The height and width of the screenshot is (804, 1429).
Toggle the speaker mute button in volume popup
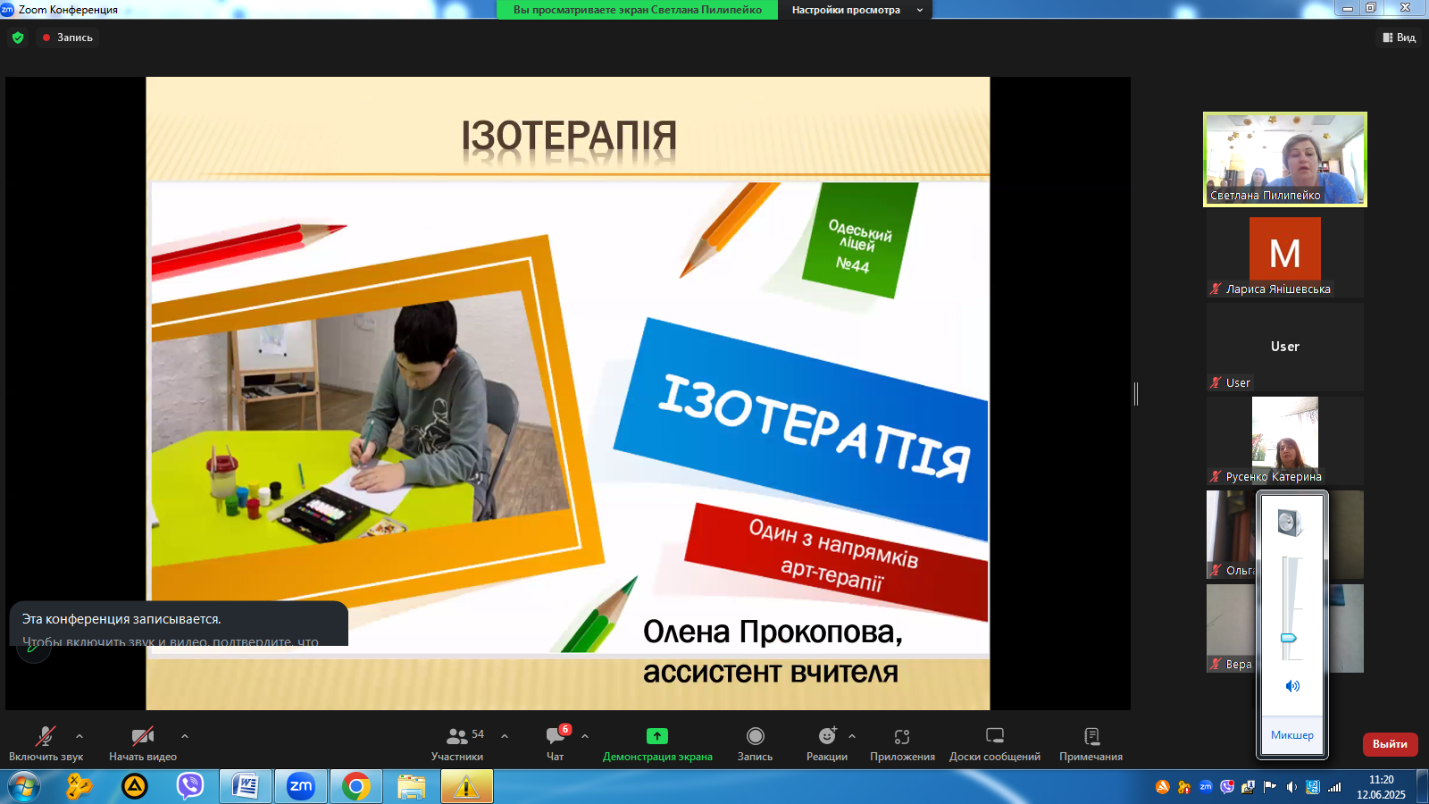[x=1292, y=686]
